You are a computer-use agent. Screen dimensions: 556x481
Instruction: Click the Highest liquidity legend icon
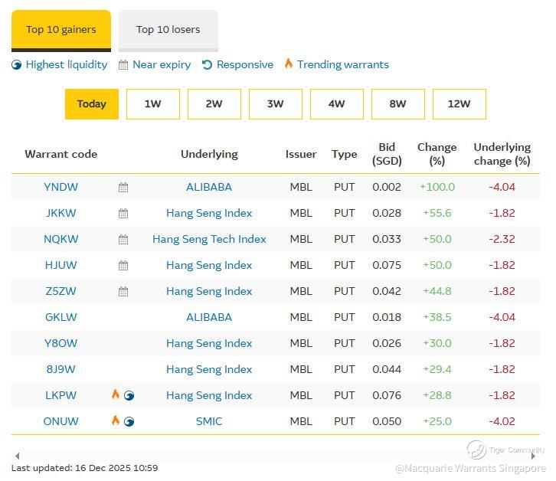click(x=16, y=65)
